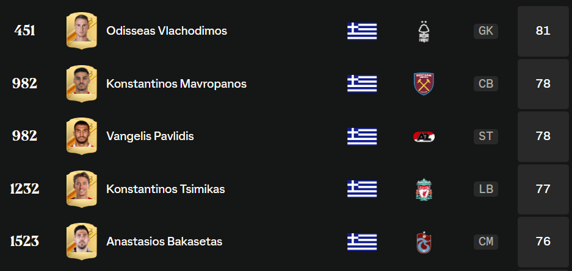Click the ST position badge
Image resolution: width=572 pixels, height=271 pixels.
(x=486, y=136)
